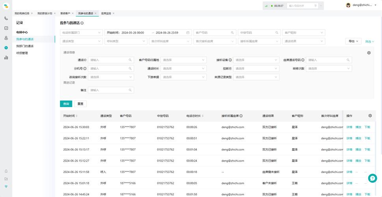382x197 pixels.
Task: Click the vertical page scrollbar
Action: (x=381, y=85)
